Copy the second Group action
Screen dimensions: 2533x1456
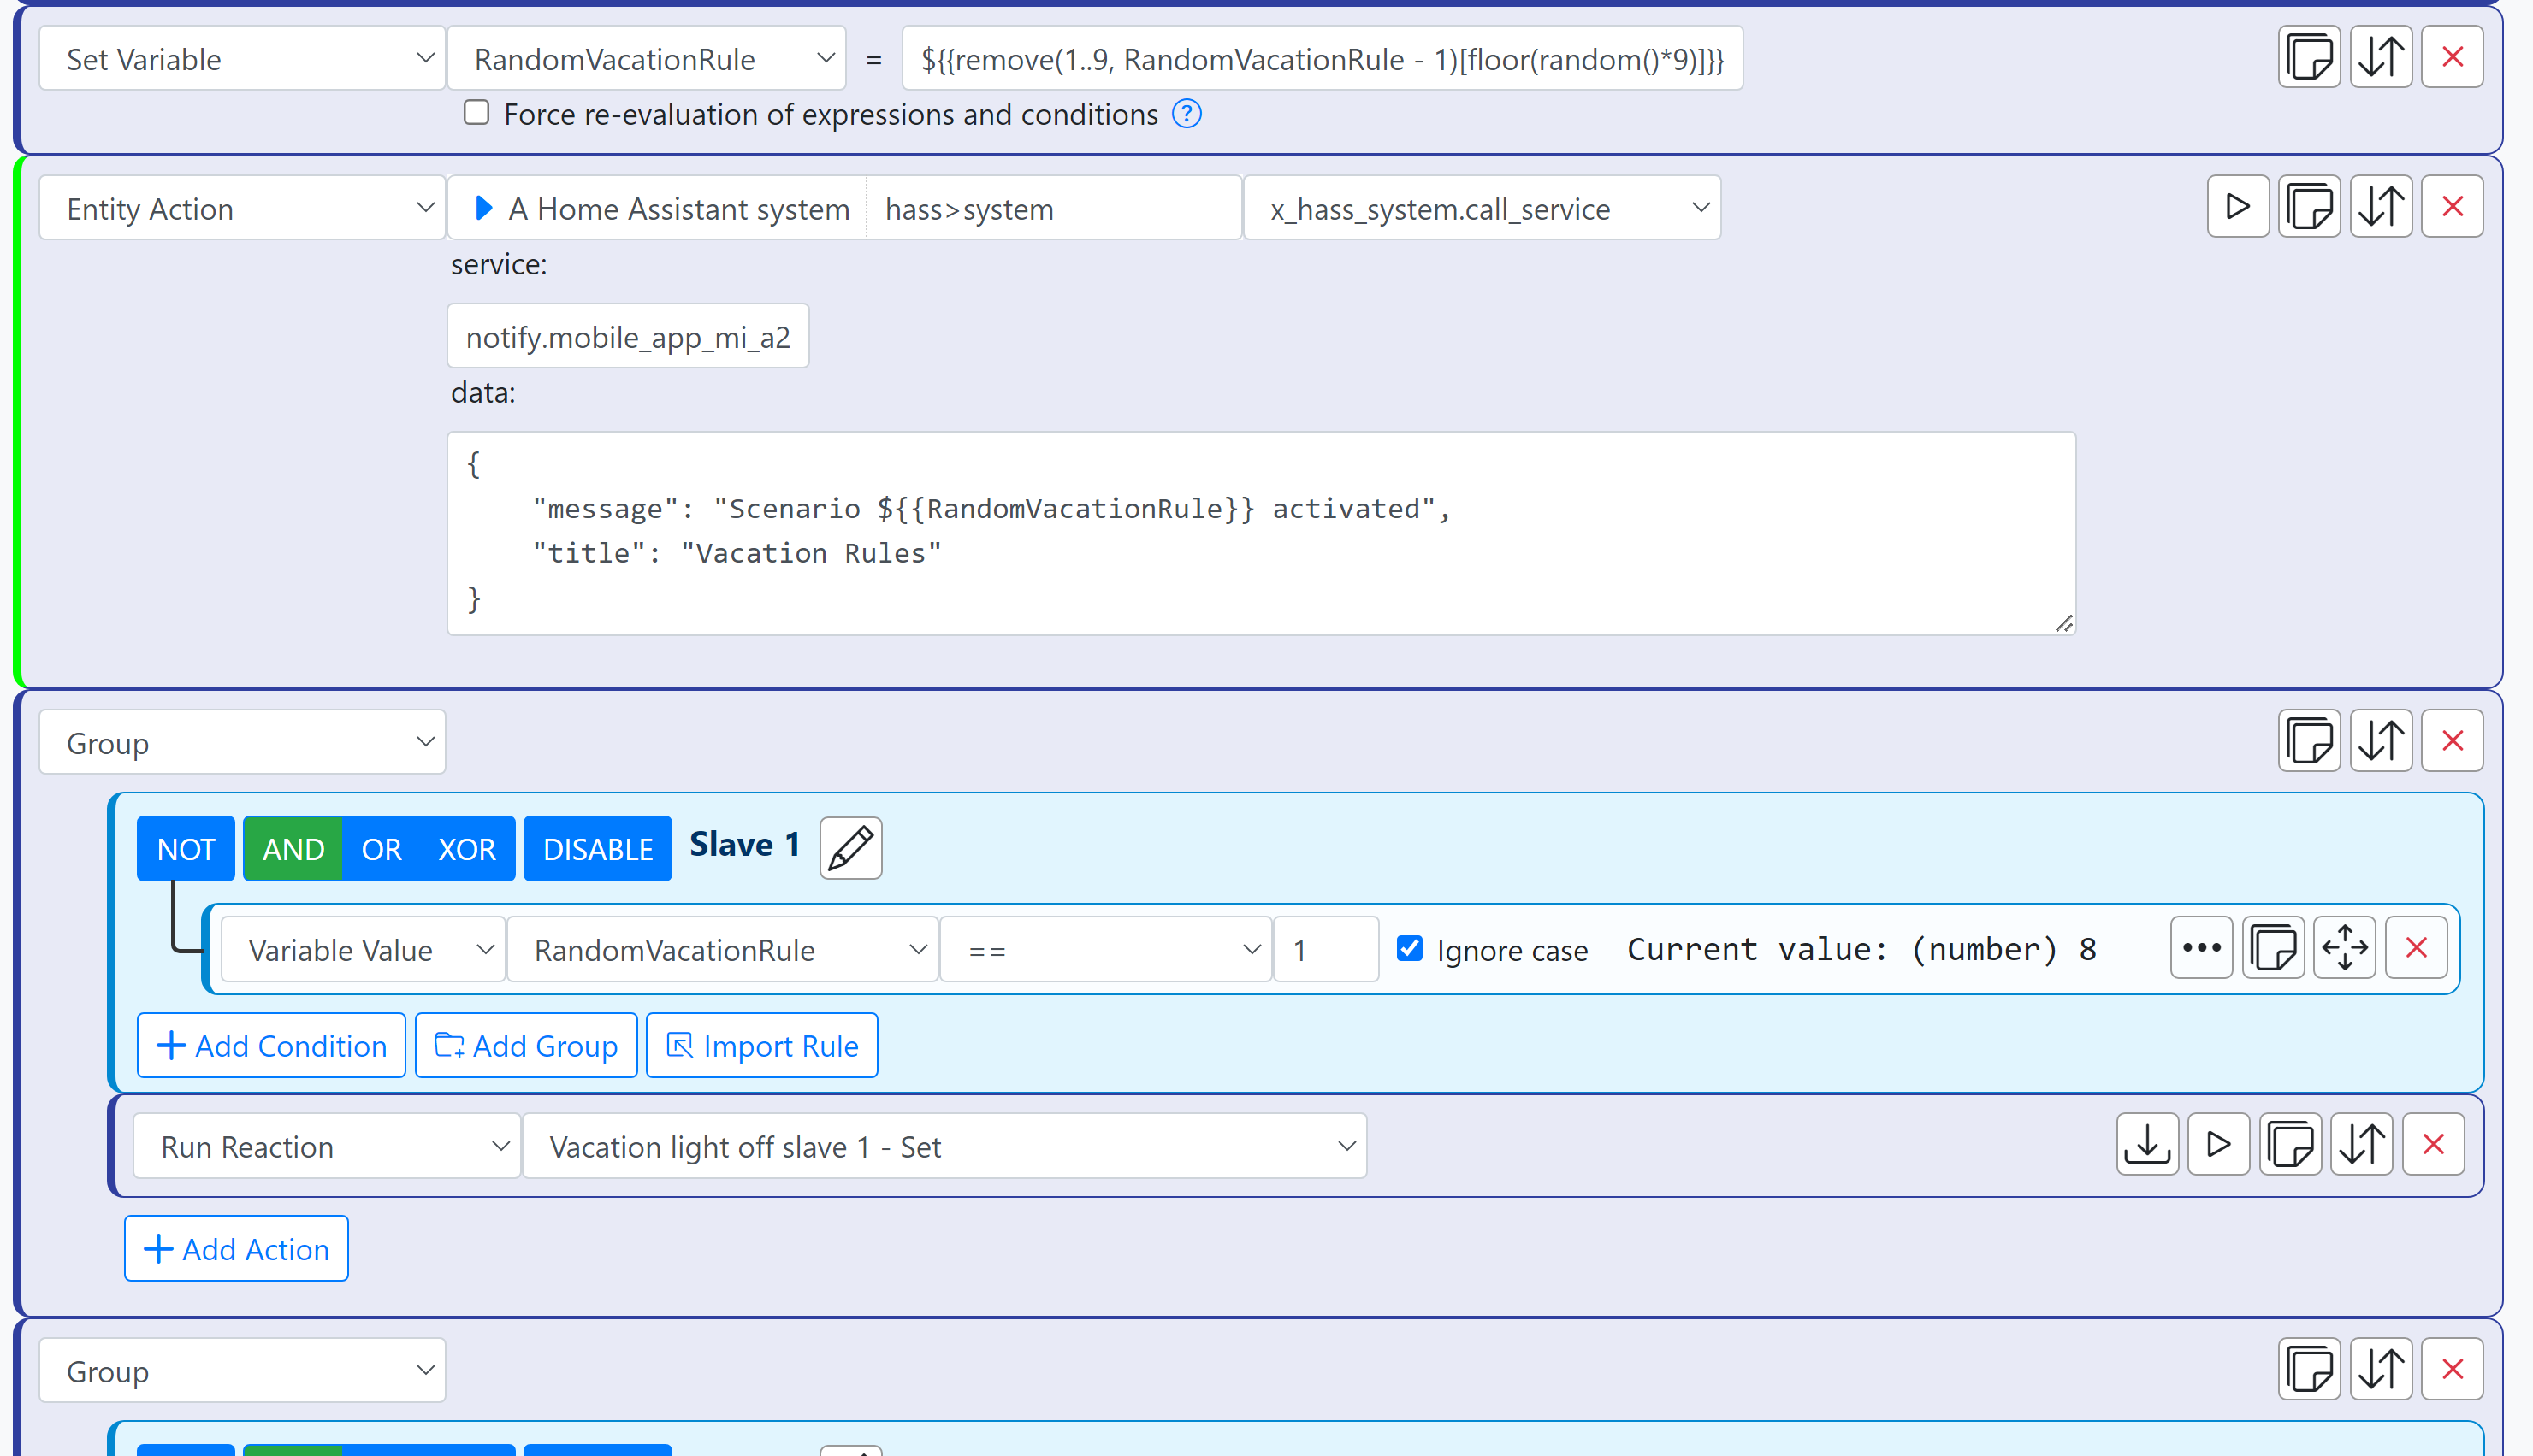click(x=2309, y=1369)
